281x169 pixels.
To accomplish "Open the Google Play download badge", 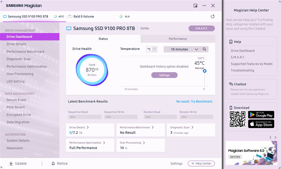I will pos(261,115).
